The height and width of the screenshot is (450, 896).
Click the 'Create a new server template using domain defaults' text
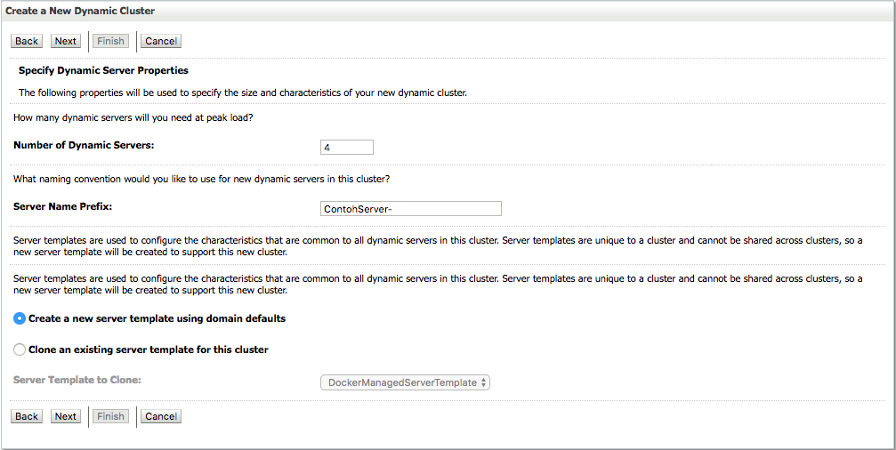coord(157,318)
